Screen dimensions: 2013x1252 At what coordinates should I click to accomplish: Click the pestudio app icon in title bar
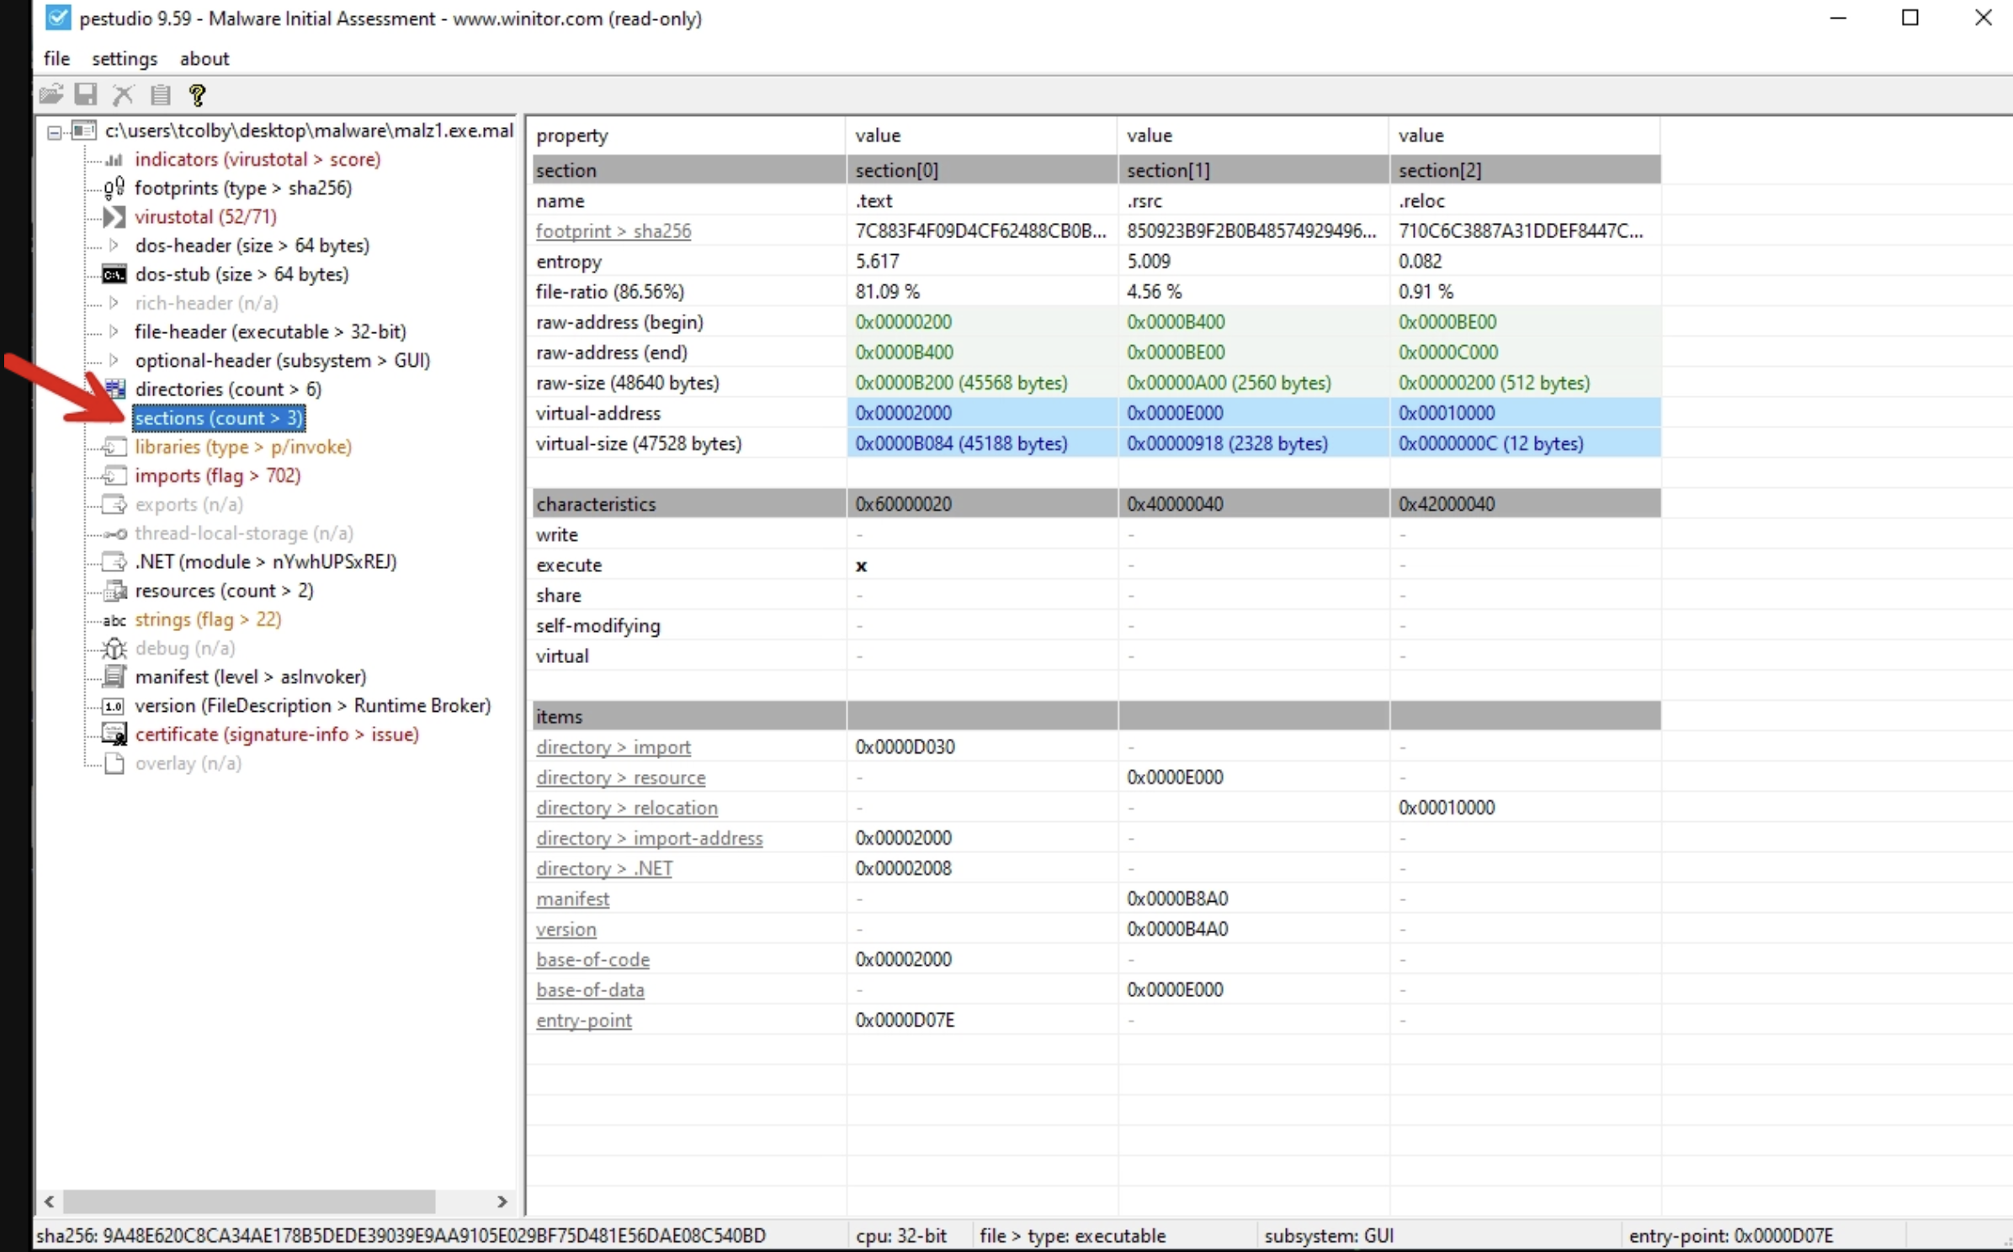57,18
